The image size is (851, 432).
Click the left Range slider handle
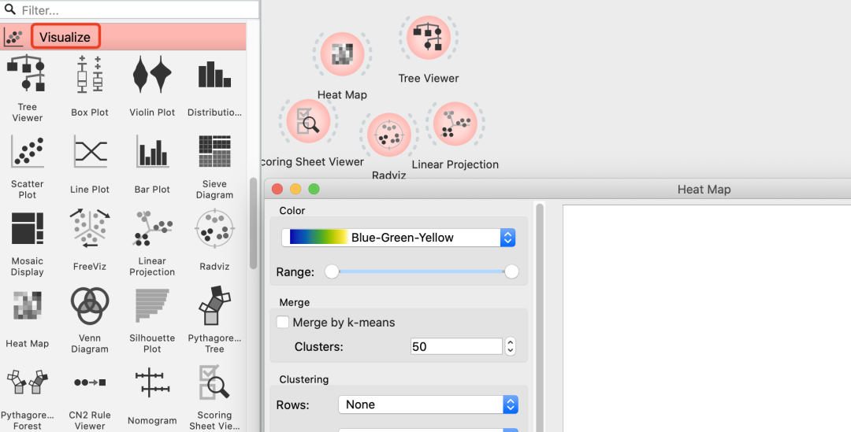click(x=332, y=271)
